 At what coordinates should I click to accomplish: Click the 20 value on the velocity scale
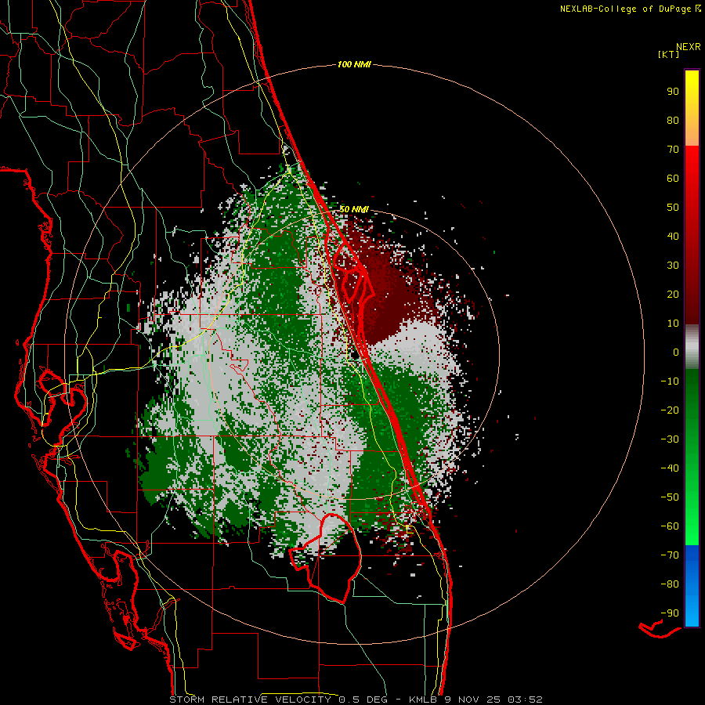pyautogui.click(x=673, y=294)
